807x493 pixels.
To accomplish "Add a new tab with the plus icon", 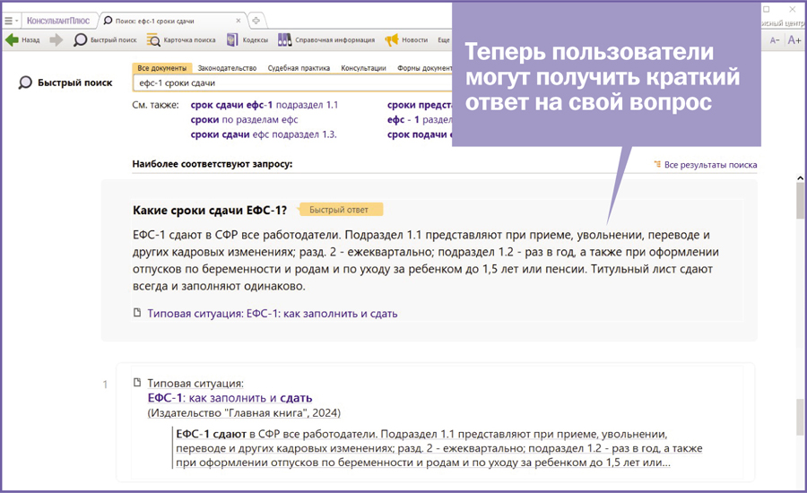I will tap(256, 21).
